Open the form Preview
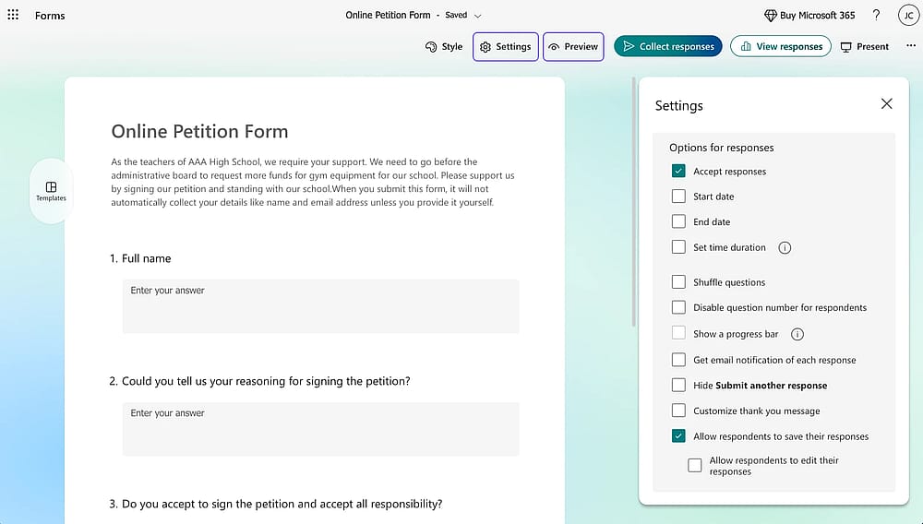 pos(573,46)
